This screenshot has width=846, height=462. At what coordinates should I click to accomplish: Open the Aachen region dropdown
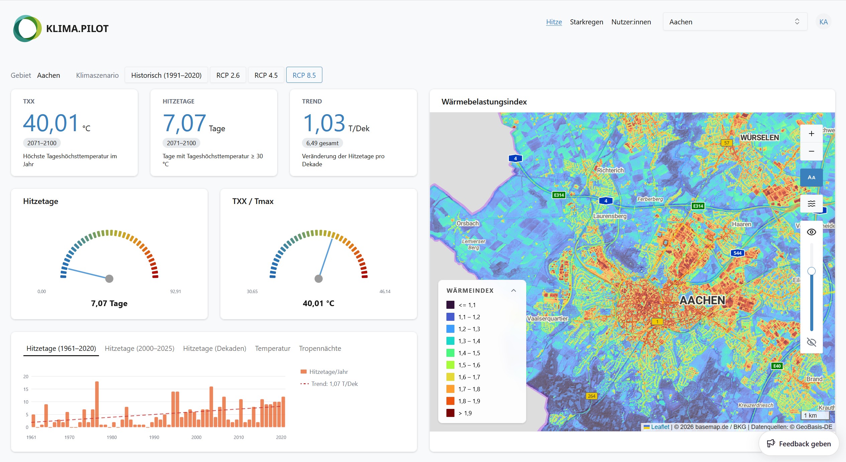[735, 22]
